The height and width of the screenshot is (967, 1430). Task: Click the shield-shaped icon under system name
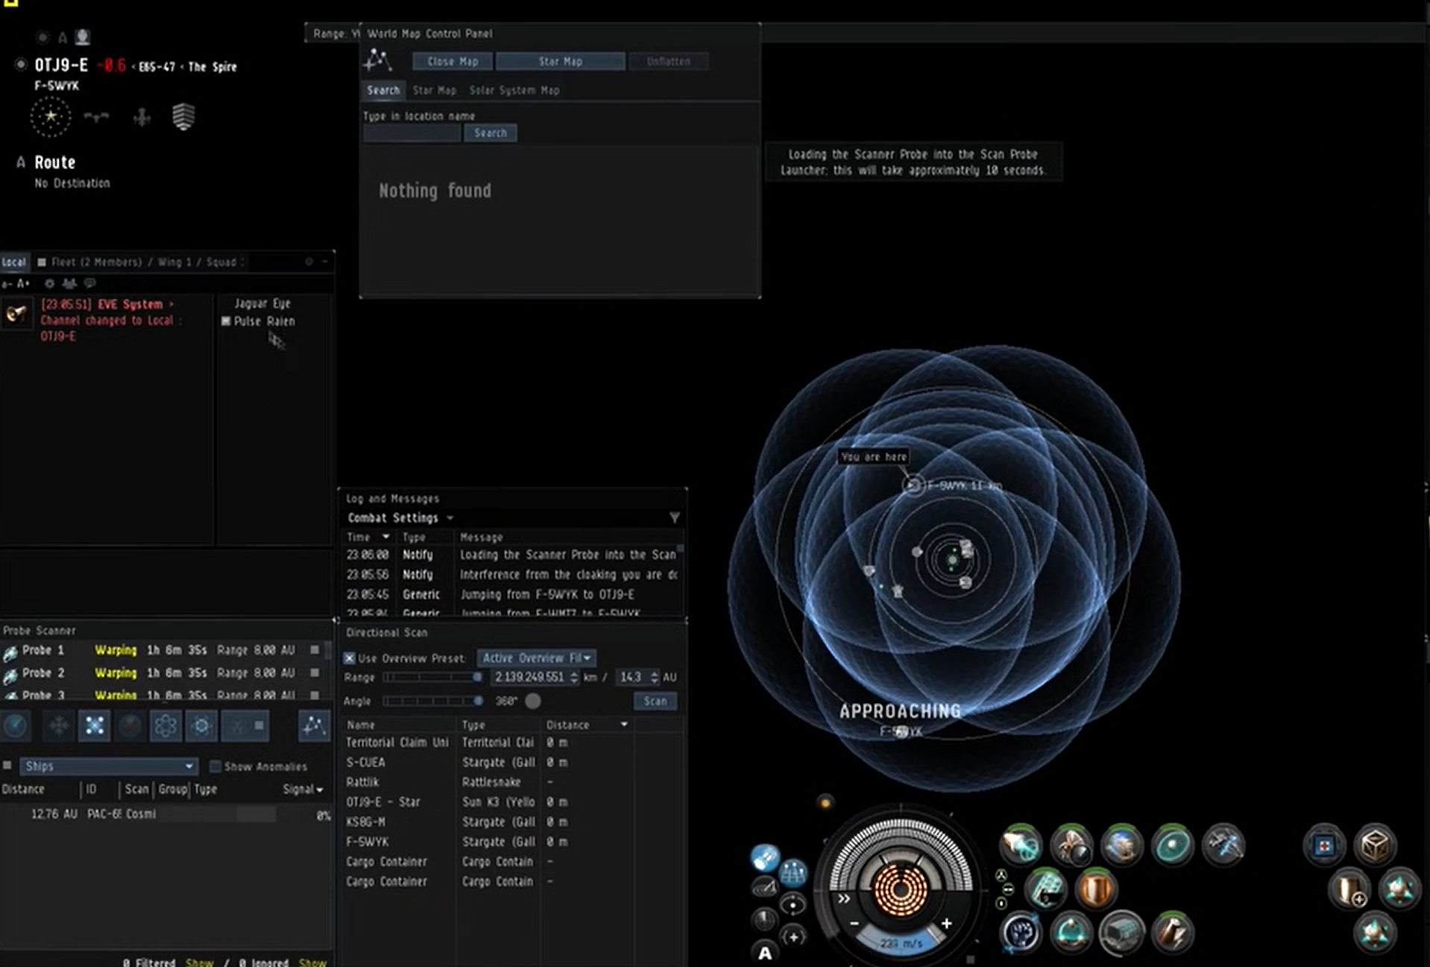183,116
